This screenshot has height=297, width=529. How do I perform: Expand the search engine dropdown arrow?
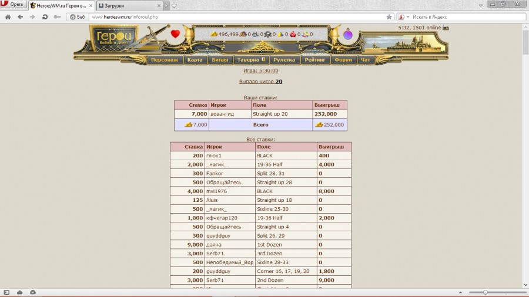408,17
